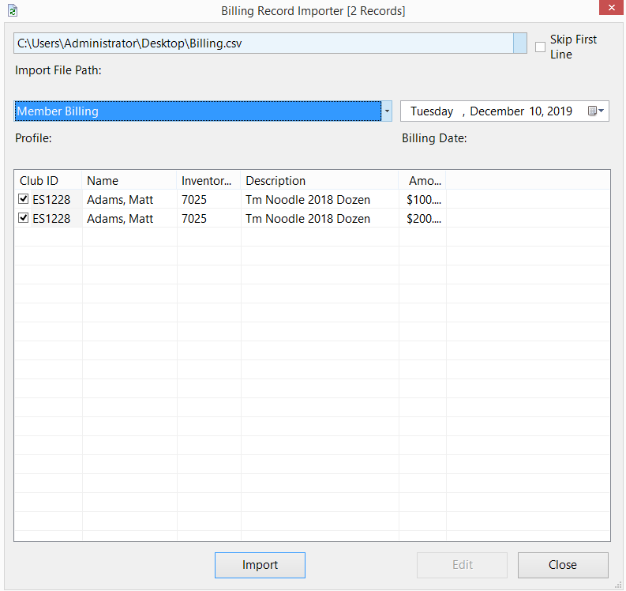Click the application icon in the title bar
The image size is (626, 591).
point(12,10)
